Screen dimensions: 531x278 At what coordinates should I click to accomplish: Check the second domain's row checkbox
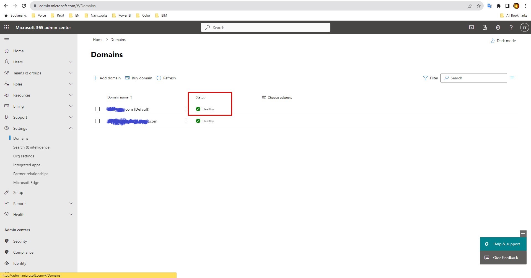97,121
